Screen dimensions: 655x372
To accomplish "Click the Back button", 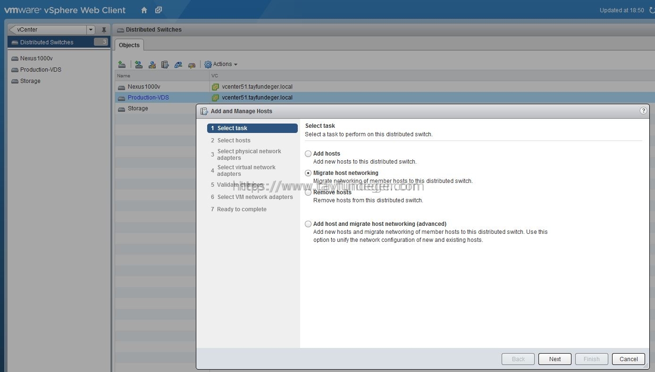I will click(x=518, y=359).
